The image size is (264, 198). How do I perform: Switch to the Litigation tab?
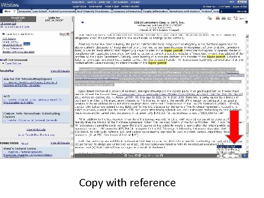coord(25,11)
